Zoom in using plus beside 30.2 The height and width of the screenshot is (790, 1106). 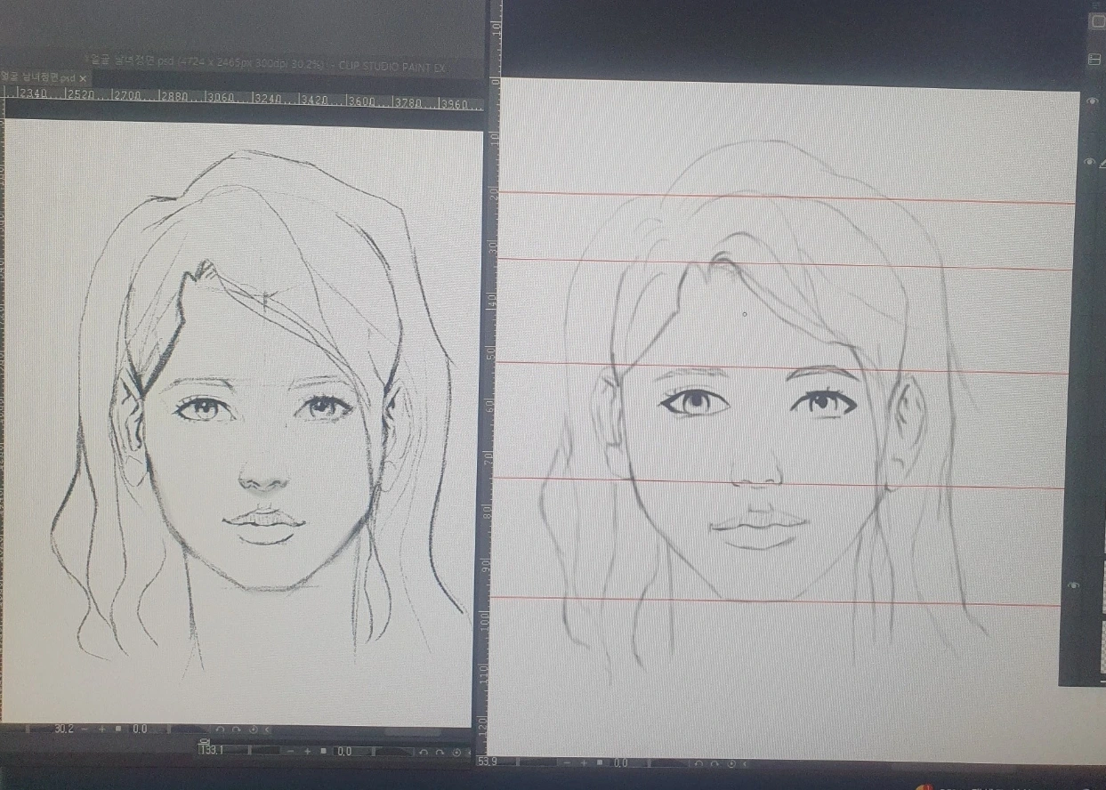(101, 730)
